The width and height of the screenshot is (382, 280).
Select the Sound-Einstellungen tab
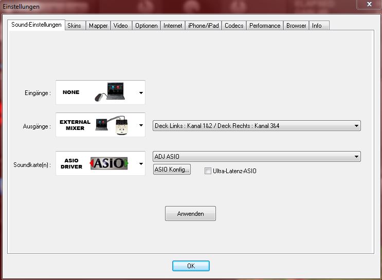point(37,25)
